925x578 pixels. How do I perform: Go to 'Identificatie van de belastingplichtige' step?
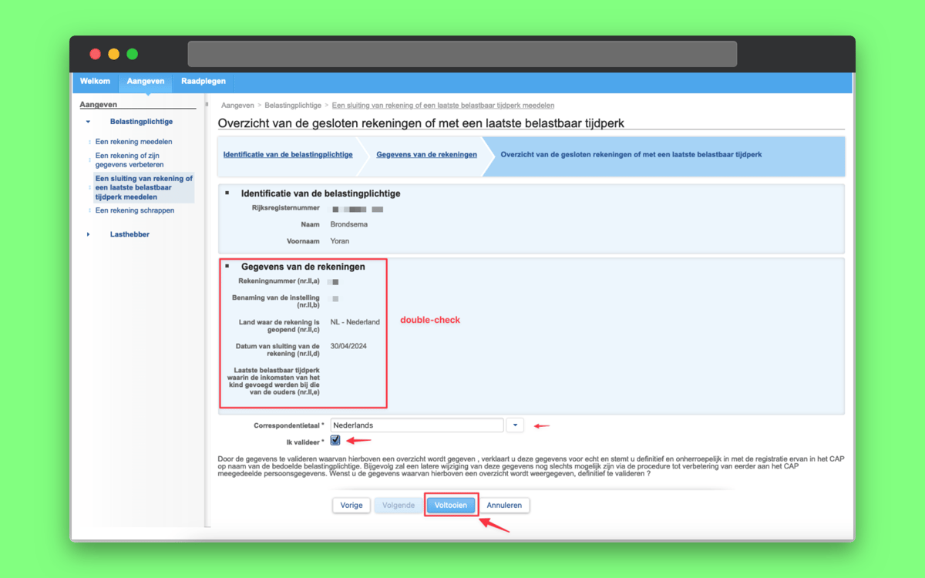point(288,155)
